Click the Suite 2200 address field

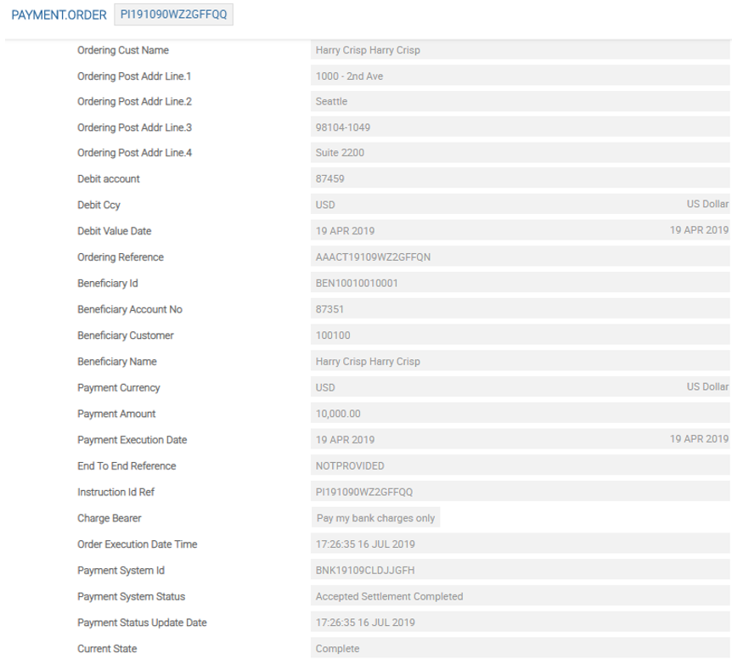click(520, 154)
